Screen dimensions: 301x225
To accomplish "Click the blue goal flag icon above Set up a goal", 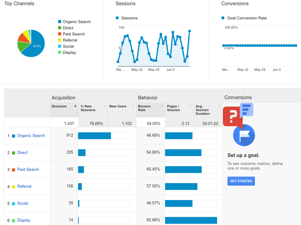I will point(244,135).
